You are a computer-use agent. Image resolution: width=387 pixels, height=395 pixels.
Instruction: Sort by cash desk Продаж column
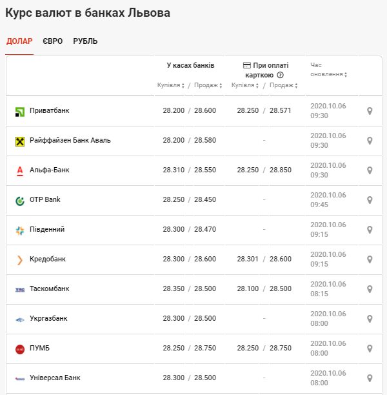pyautogui.click(x=208, y=85)
